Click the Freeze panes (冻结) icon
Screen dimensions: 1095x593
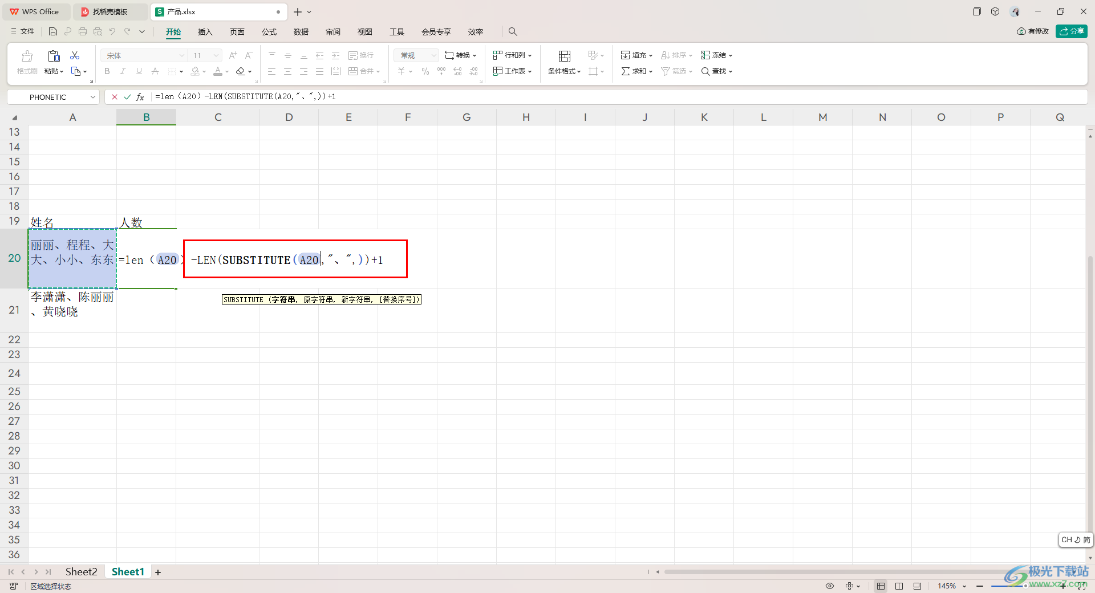tap(705, 55)
